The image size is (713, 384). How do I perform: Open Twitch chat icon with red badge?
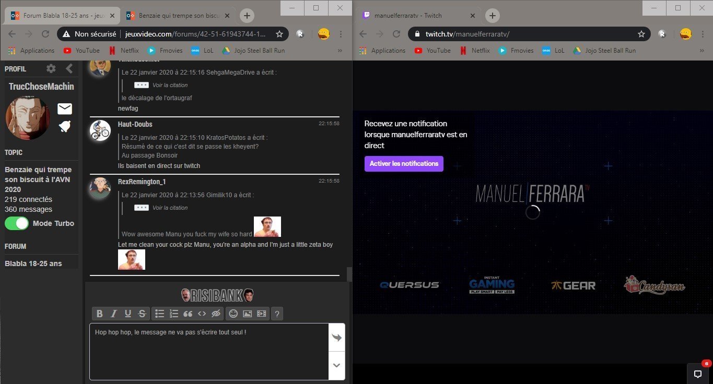pos(697,374)
